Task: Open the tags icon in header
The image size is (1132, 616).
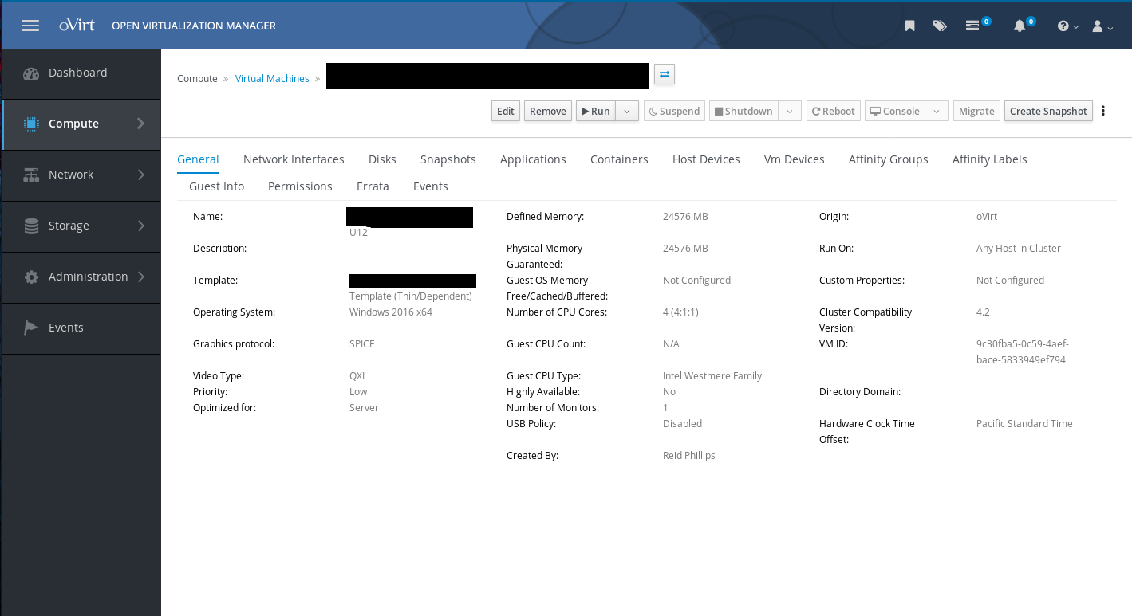Action: 940,26
